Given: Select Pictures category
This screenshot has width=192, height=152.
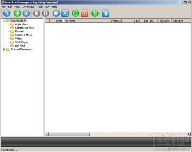Looking at the screenshot, I should pyautogui.click(x=20, y=31).
